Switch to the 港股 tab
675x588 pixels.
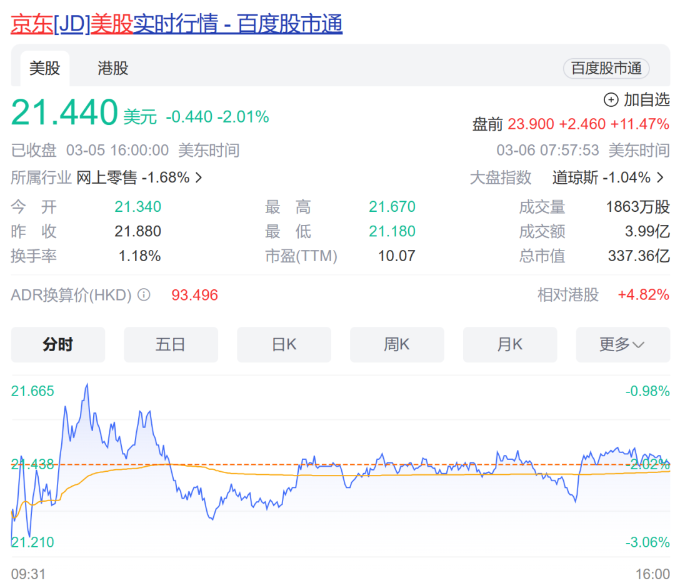pyautogui.click(x=113, y=69)
